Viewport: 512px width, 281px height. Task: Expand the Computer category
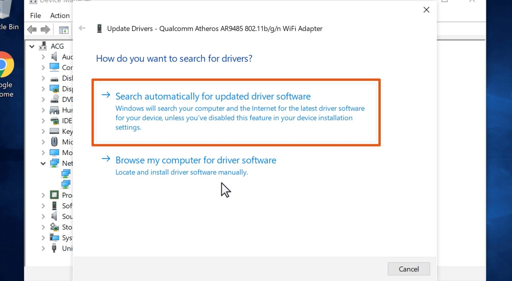pos(43,68)
